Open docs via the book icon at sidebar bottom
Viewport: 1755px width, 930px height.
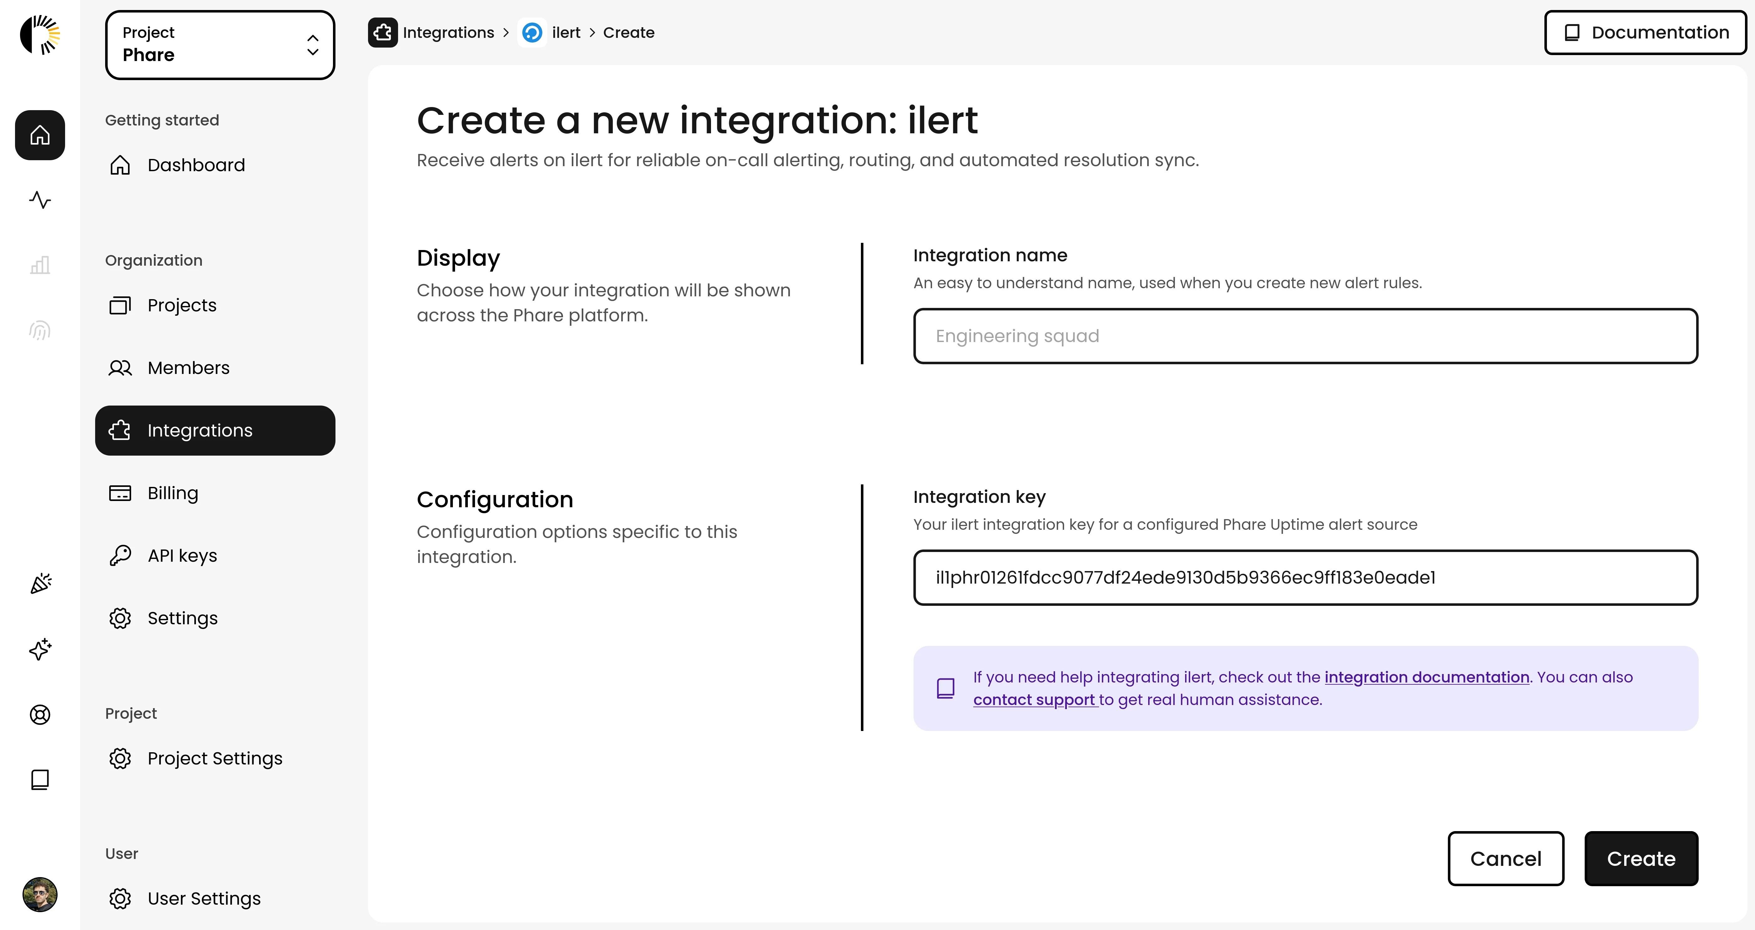(x=39, y=779)
